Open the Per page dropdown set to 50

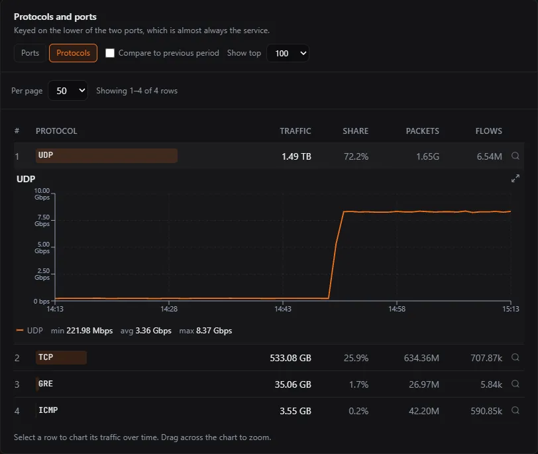pos(68,91)
